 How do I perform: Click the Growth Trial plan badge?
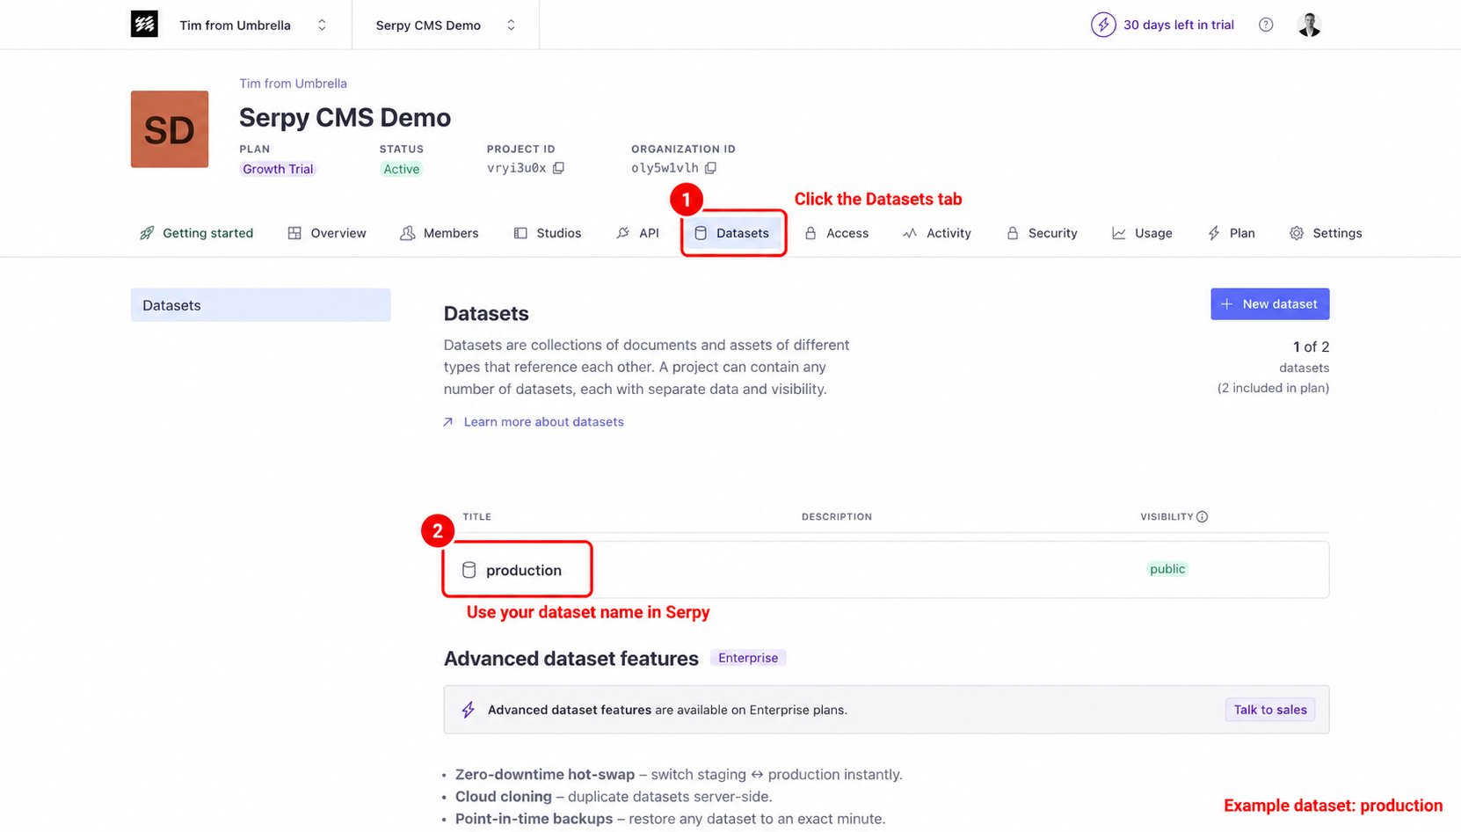278,169
